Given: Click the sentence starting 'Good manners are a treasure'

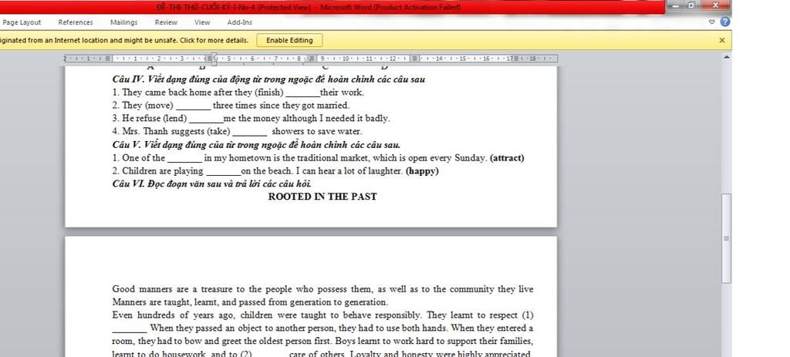Looking at the screenshot, I should point(322,289).
